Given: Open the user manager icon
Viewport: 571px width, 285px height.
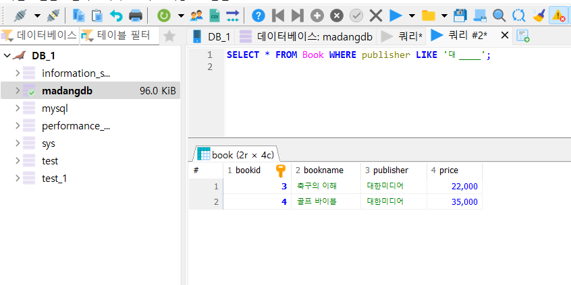Looking at the screenshot, I should (196, 15).
